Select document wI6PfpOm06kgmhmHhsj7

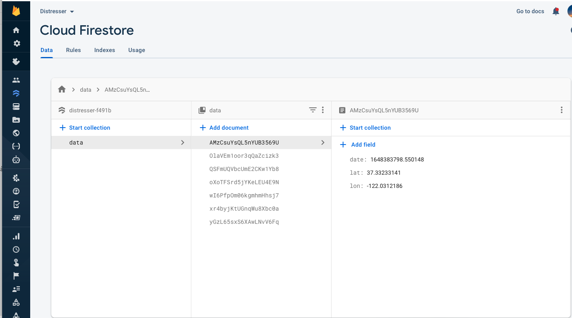pyautogui.click(x=244, y=195)
